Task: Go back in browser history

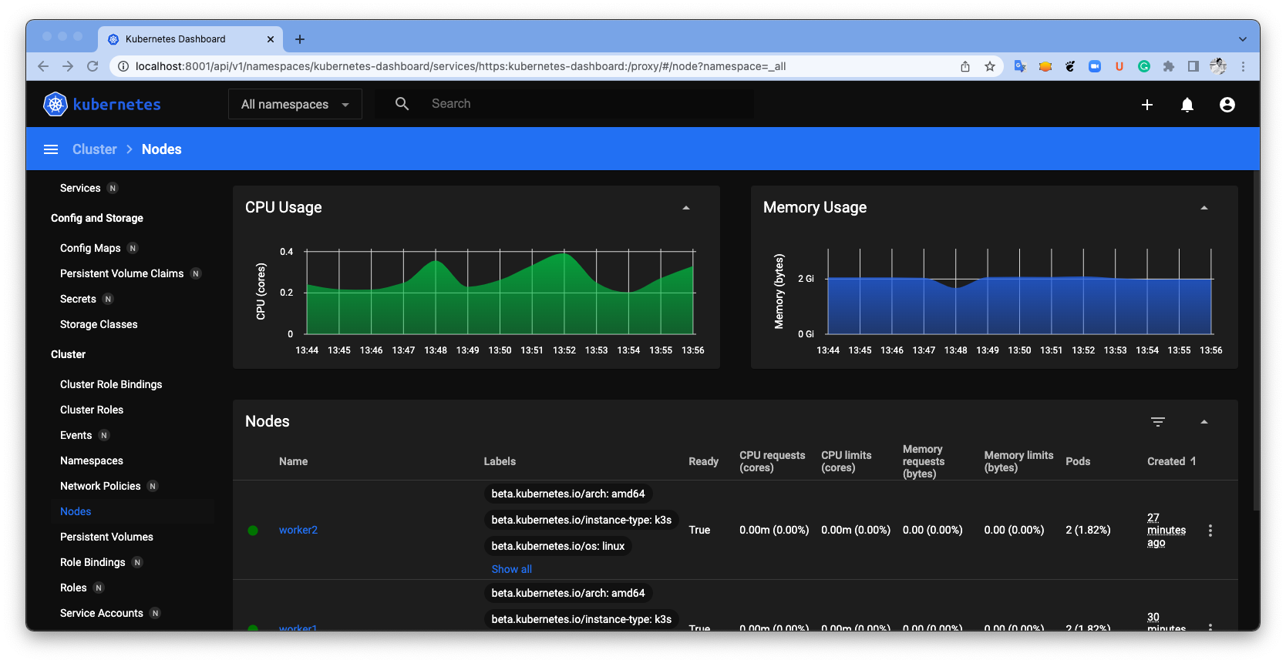Action: [x=43, y=66]
